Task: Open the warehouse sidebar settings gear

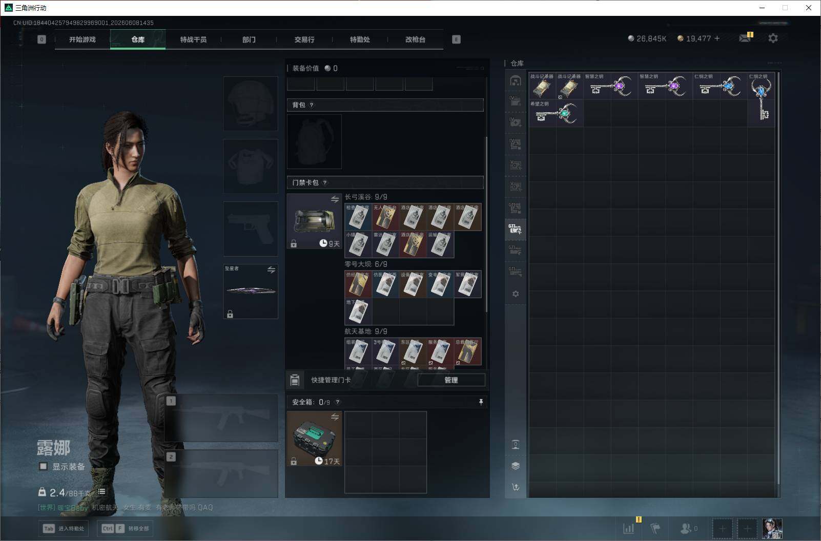Action: point(516,294)
